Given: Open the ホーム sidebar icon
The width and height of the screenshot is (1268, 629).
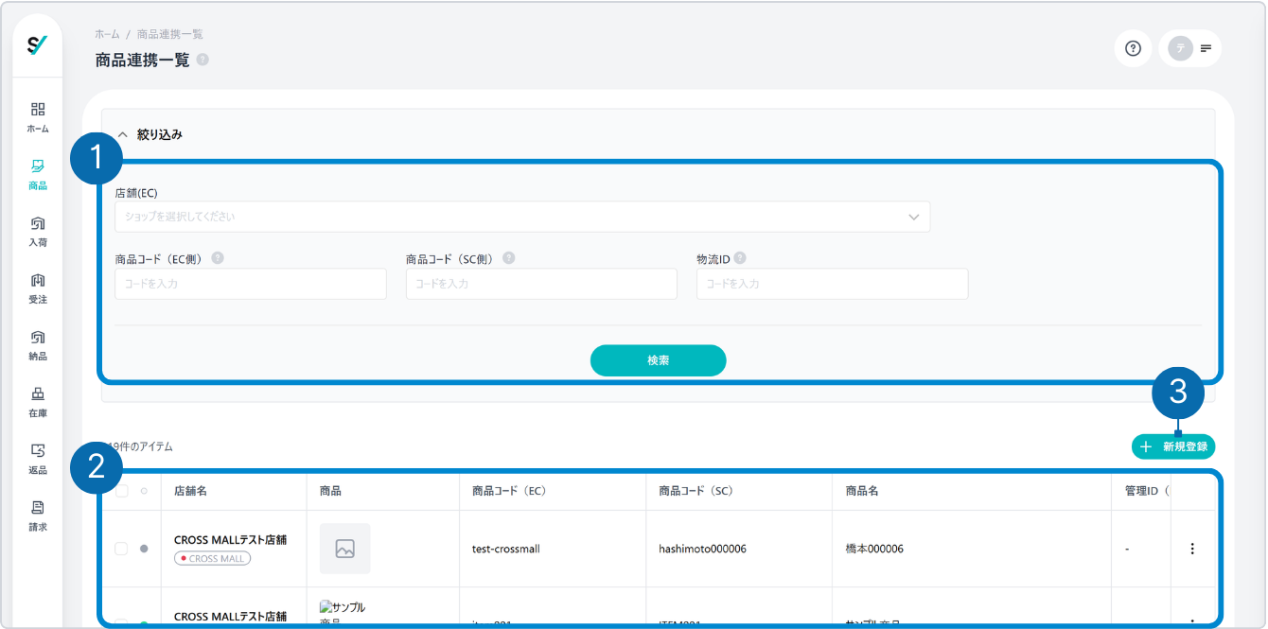Looking at the screenshot, I should pos(38,117).
